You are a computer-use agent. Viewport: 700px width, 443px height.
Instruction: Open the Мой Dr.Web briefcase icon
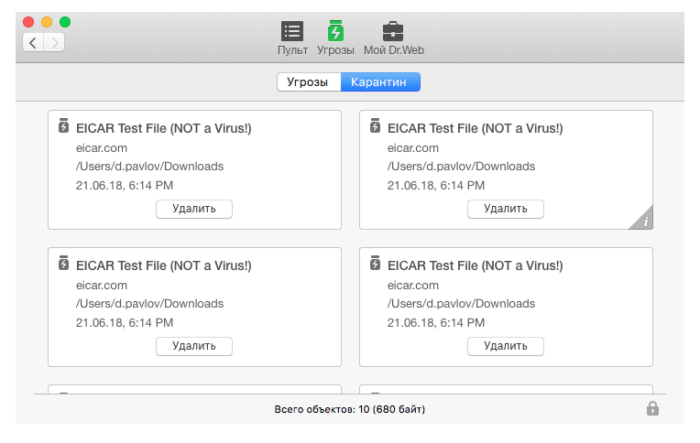(393, 31)
